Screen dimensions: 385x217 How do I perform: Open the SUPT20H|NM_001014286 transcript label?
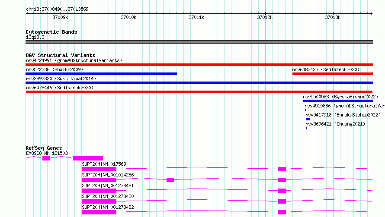click(x=108, y=175)
